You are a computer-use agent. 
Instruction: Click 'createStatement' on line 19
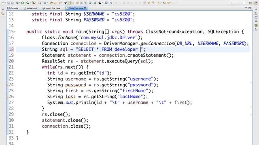(147, 55)
